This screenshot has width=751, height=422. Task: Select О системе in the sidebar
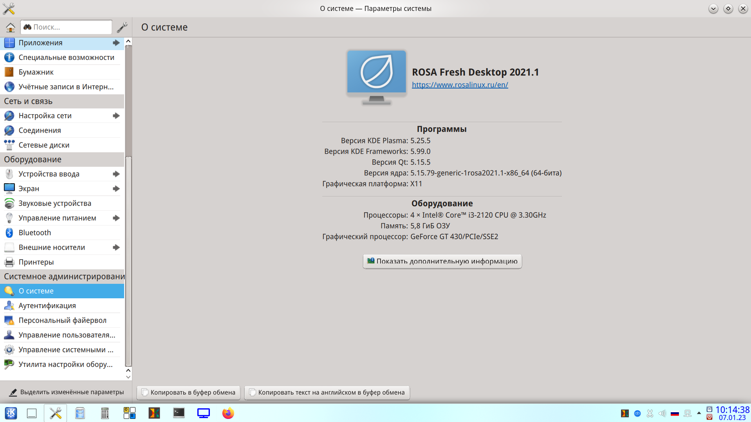pyautogui.click(x=62, y=291)
